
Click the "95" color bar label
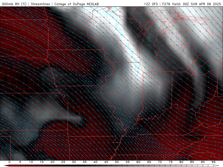click(x=214, y=162)
